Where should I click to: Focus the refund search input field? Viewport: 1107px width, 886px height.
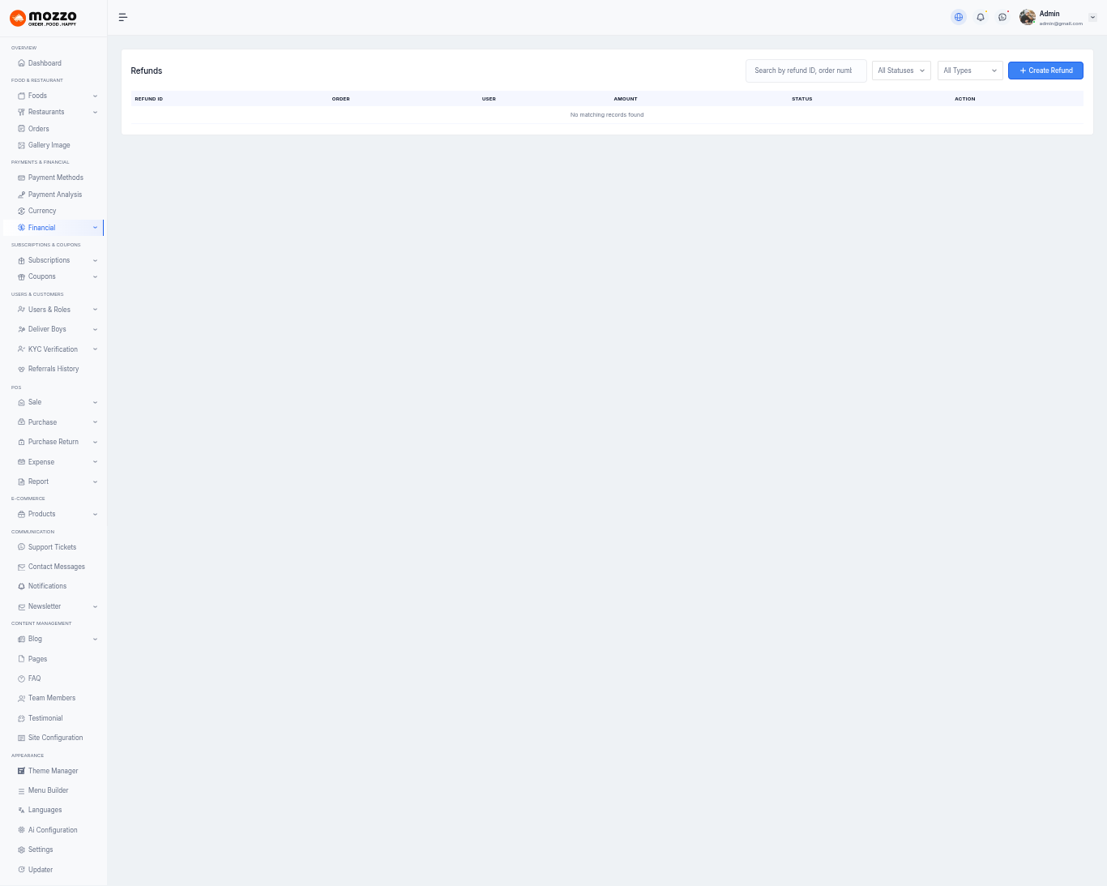(805, 71)
